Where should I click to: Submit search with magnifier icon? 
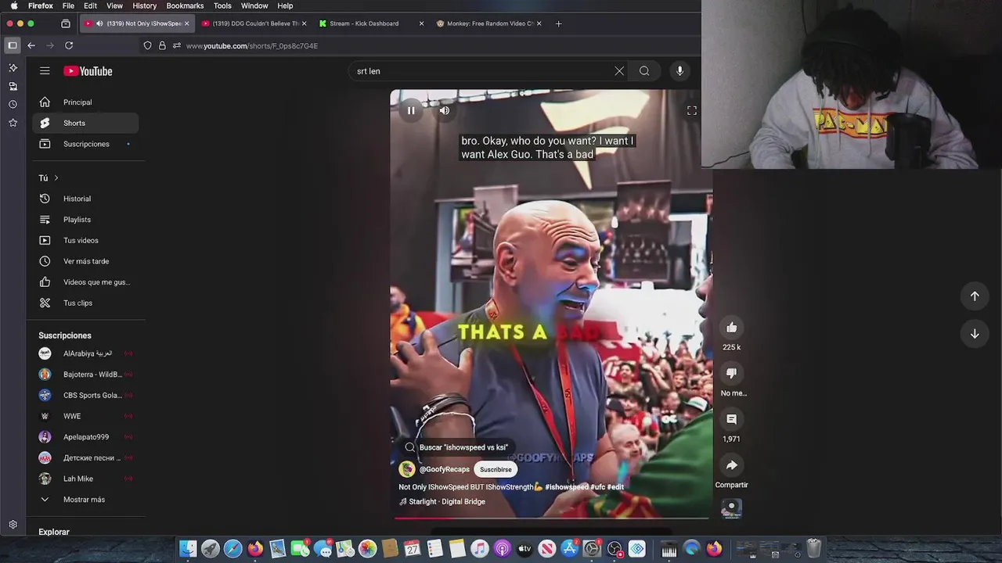pos(644,71)
